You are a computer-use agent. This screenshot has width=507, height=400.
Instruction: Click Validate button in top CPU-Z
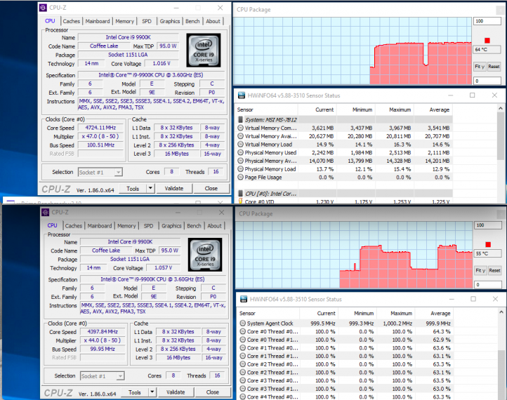[x=174, y=188]
